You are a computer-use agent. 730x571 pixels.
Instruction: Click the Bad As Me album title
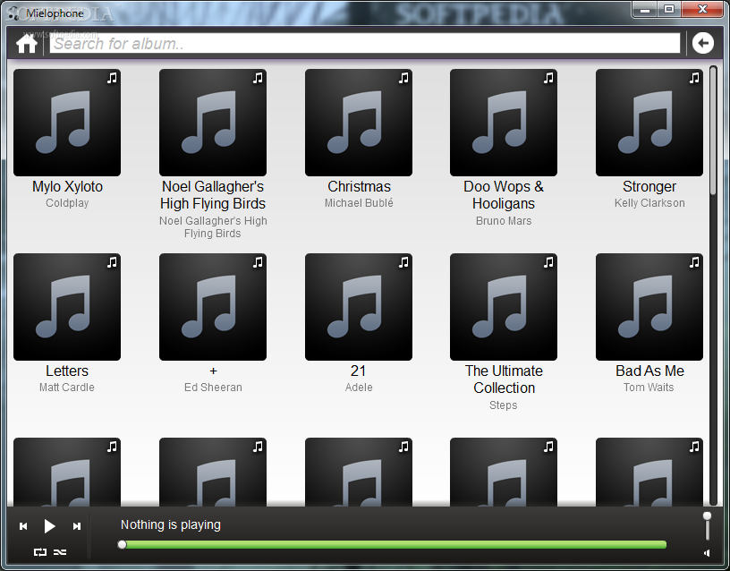(x=649, y=371)
